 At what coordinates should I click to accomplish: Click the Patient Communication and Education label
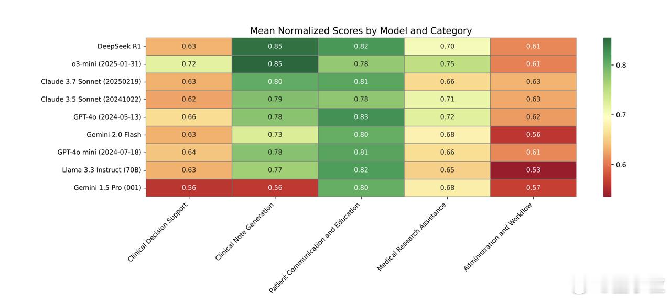[315, 248]
